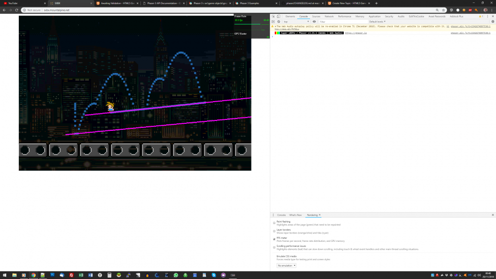The image size is (496, 279).
Task: Open Skype from the taskbar
Action: coord(213,275)
